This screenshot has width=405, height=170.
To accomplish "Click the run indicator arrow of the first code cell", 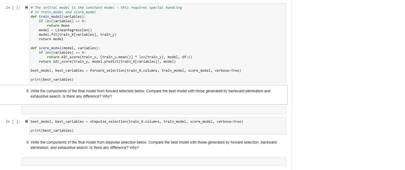I will pyautogui.click(x=26, y=7).
